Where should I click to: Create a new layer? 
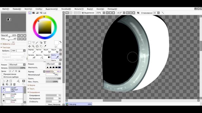pyautogui.click(x=3, y=81)
